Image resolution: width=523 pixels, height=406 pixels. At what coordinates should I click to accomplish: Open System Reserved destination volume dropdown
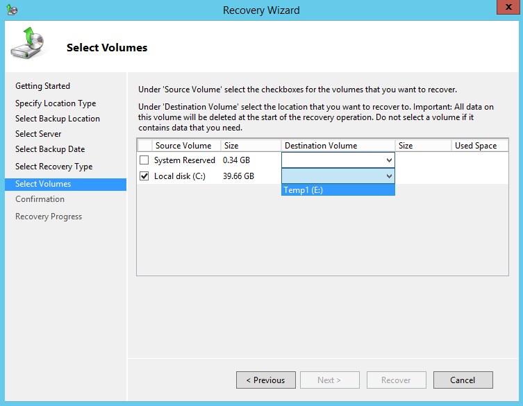click(x=388, y=160)
